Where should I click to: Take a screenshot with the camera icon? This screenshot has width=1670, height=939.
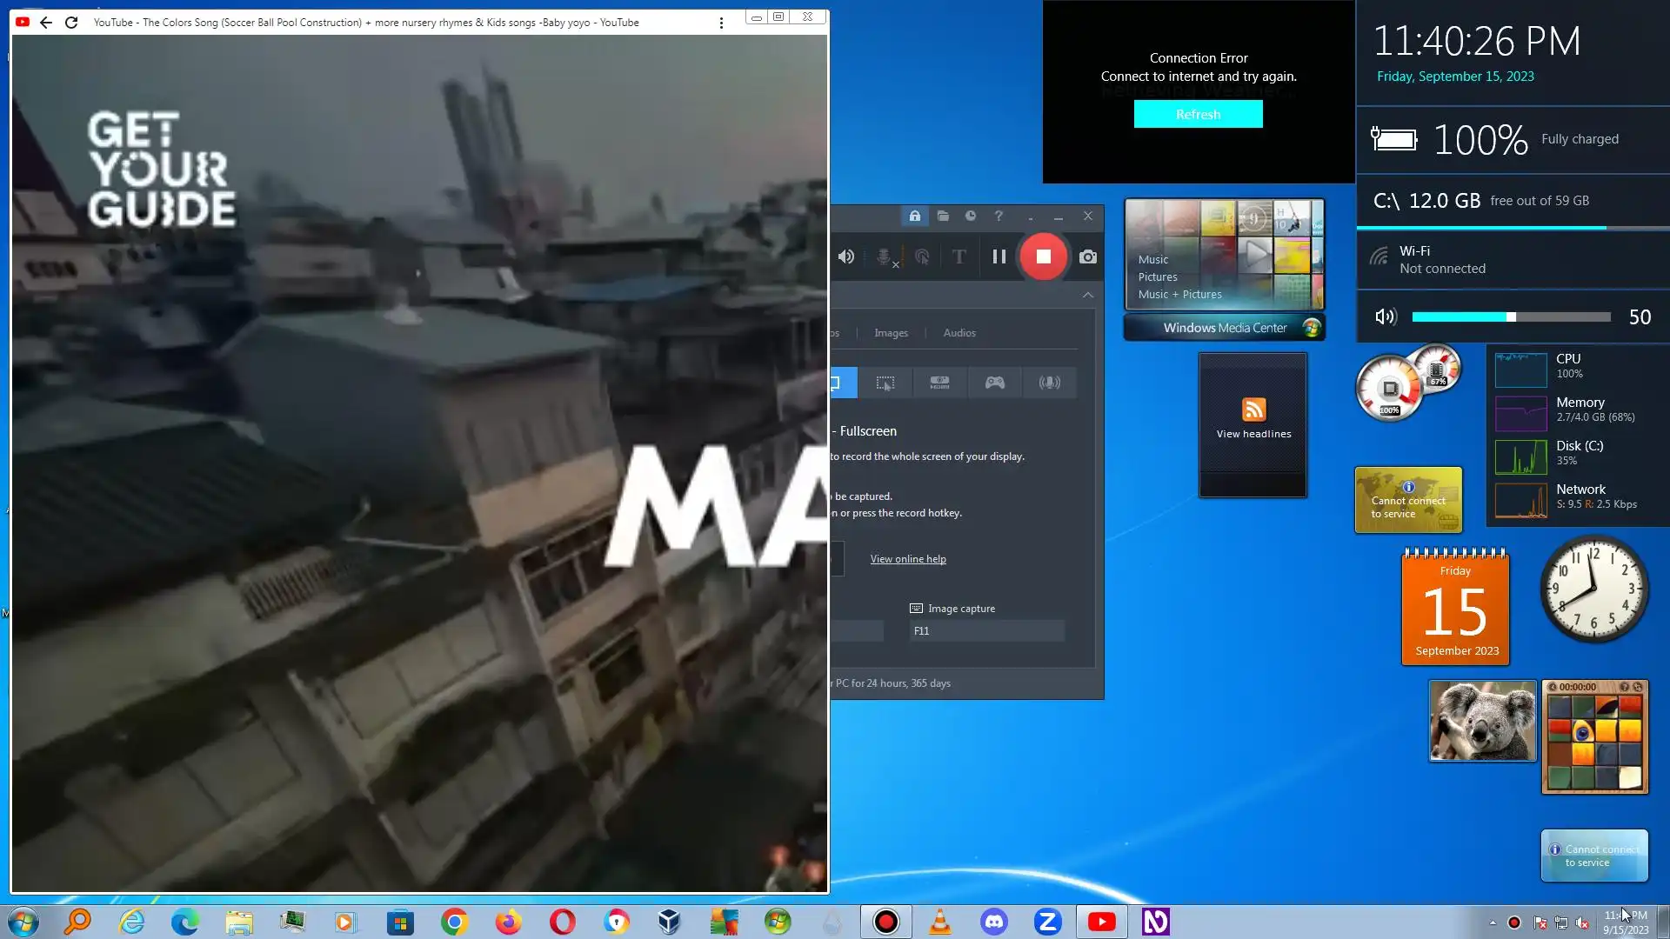pos(1087,256)
